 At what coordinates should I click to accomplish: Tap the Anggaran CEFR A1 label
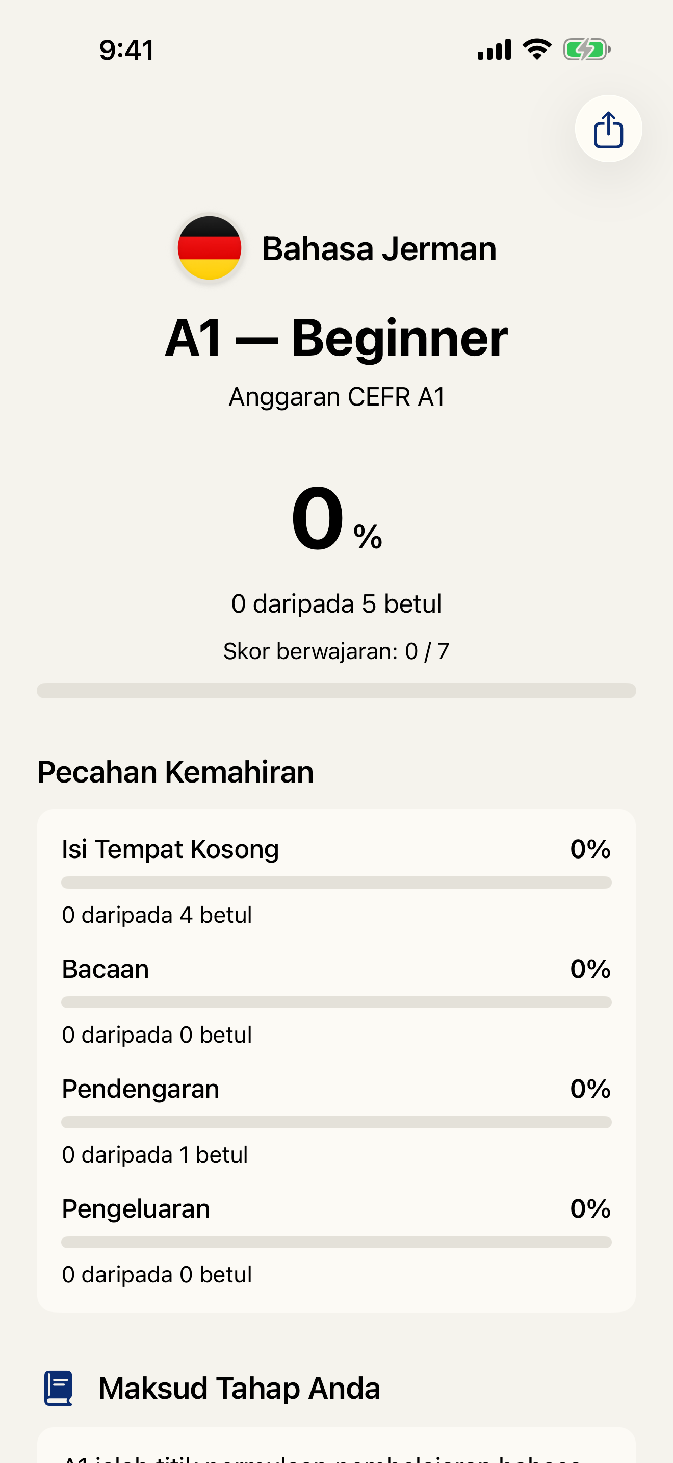[x=336, y=396]
